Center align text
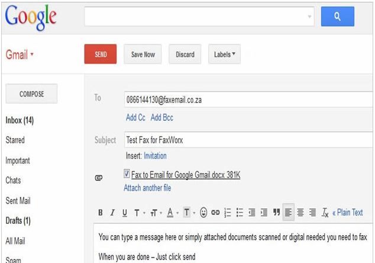The width and height of the screenshot is (375, 263). (300, 212)
